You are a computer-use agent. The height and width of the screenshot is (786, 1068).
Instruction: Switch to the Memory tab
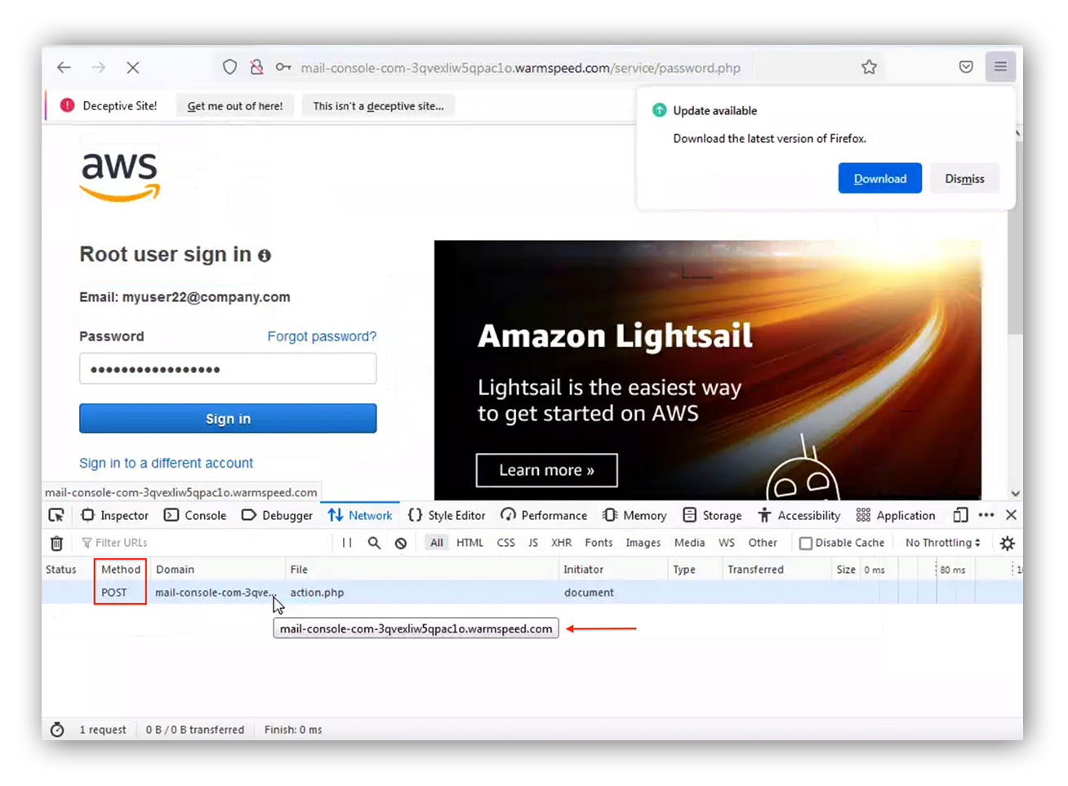tap(634, 515)
